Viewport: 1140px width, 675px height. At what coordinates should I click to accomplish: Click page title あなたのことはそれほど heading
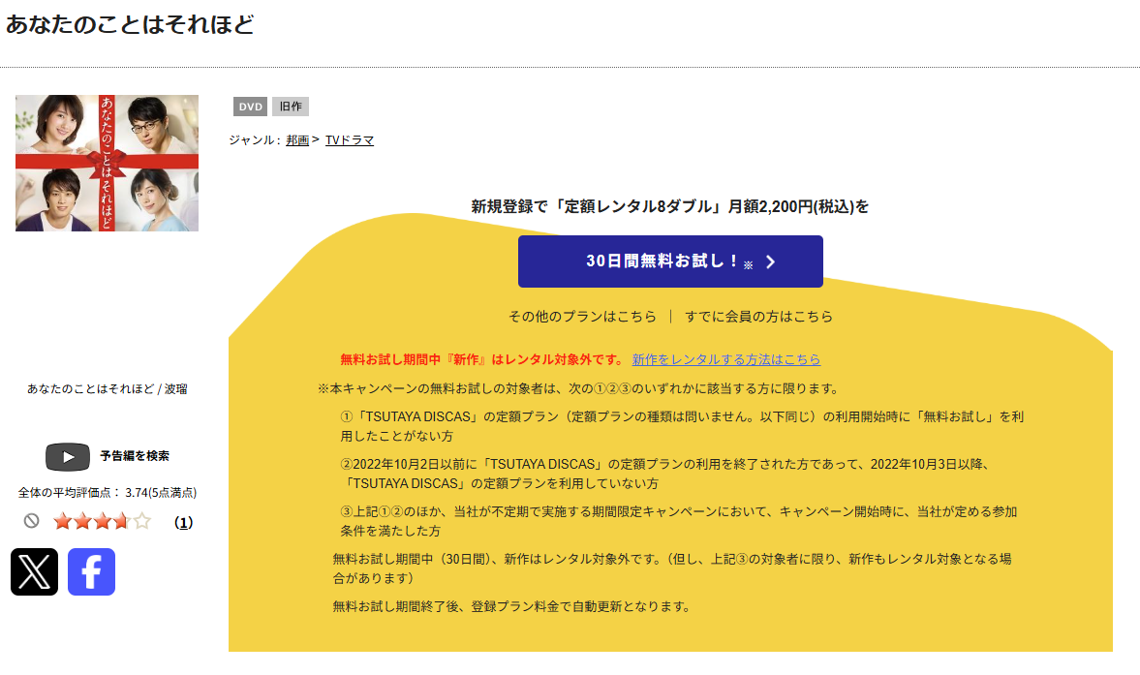[x=130, y=25]
